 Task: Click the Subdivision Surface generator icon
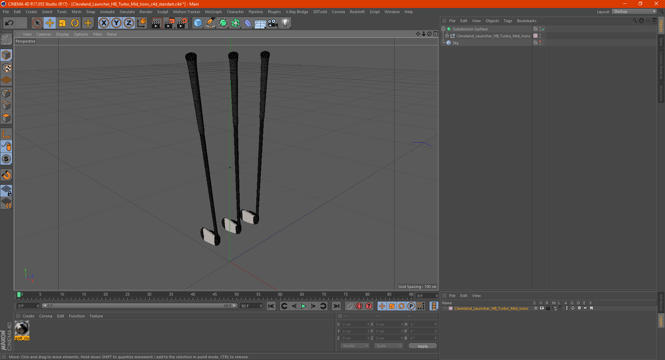223,23
